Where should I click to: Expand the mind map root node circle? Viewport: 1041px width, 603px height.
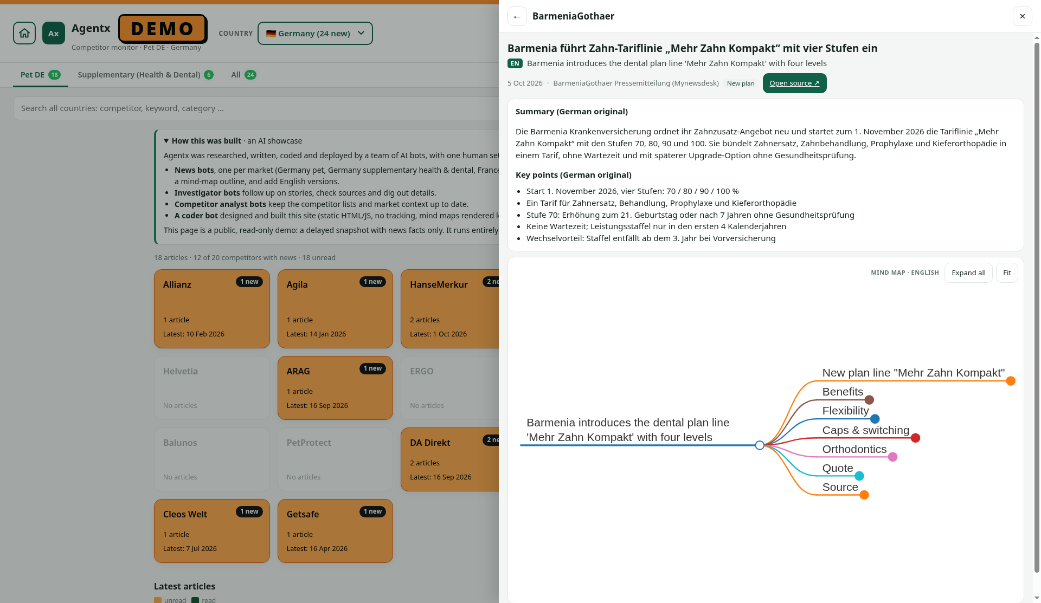(x=760, y=445)
